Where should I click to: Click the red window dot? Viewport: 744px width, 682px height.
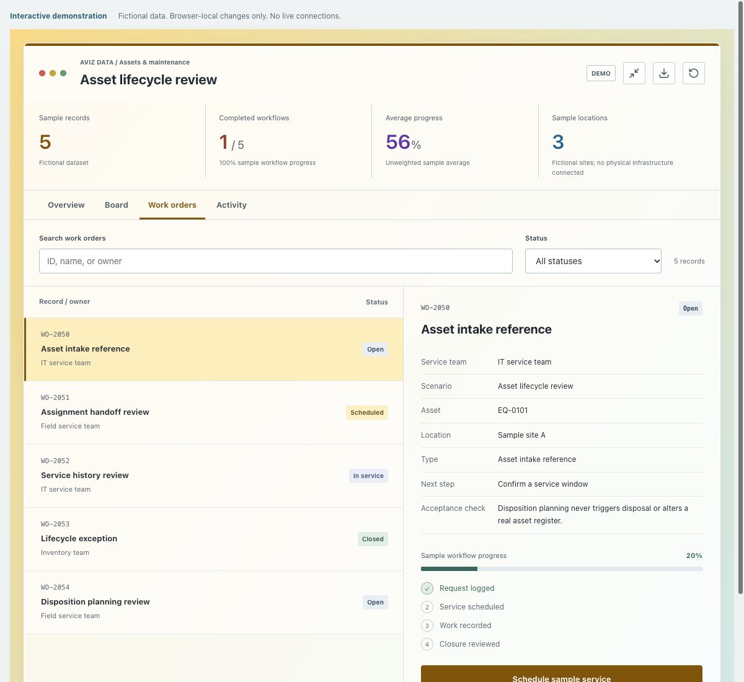click(42, 73)
